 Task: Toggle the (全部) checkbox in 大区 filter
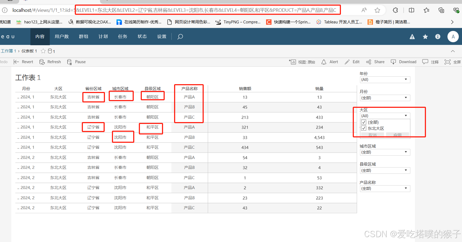pos(364,122)
